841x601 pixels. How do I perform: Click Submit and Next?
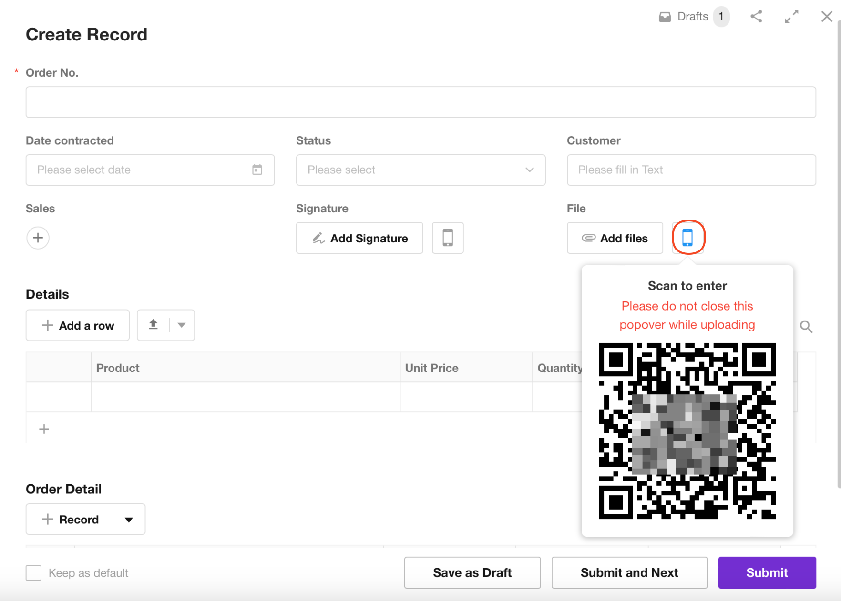pos(629,572)
